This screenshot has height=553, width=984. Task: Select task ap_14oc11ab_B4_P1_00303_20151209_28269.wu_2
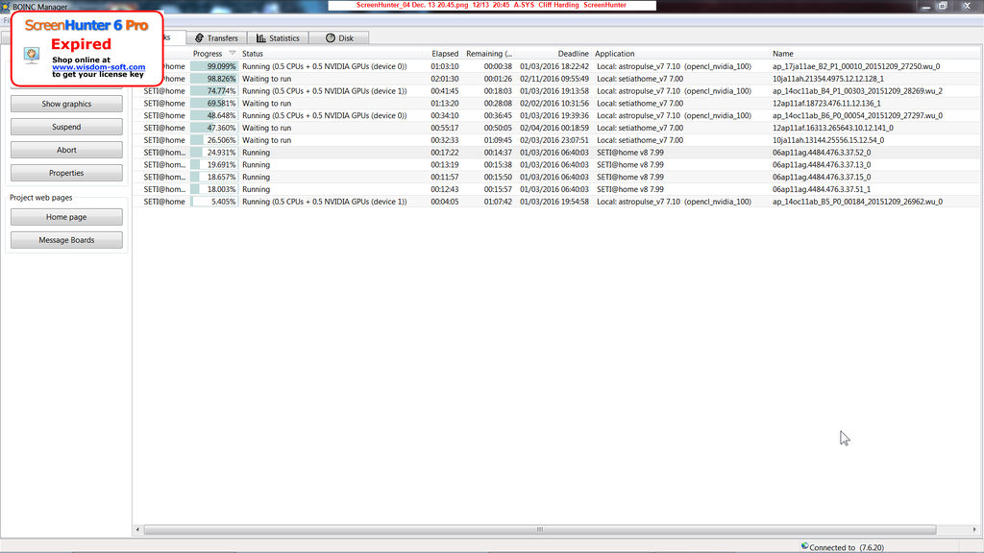pyautogui.click(x=857, y=91)
